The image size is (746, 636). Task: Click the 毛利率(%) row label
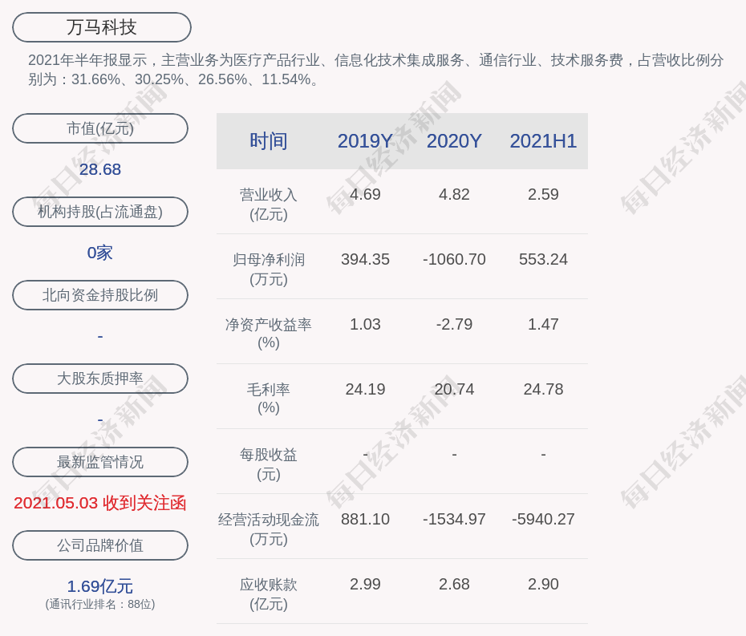(x=269, y=399)
